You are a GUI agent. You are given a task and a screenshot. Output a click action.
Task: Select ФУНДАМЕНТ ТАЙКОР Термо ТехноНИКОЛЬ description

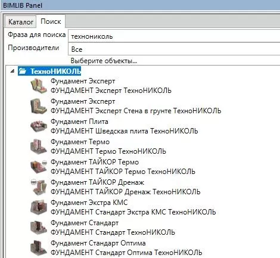click(123, 172)
